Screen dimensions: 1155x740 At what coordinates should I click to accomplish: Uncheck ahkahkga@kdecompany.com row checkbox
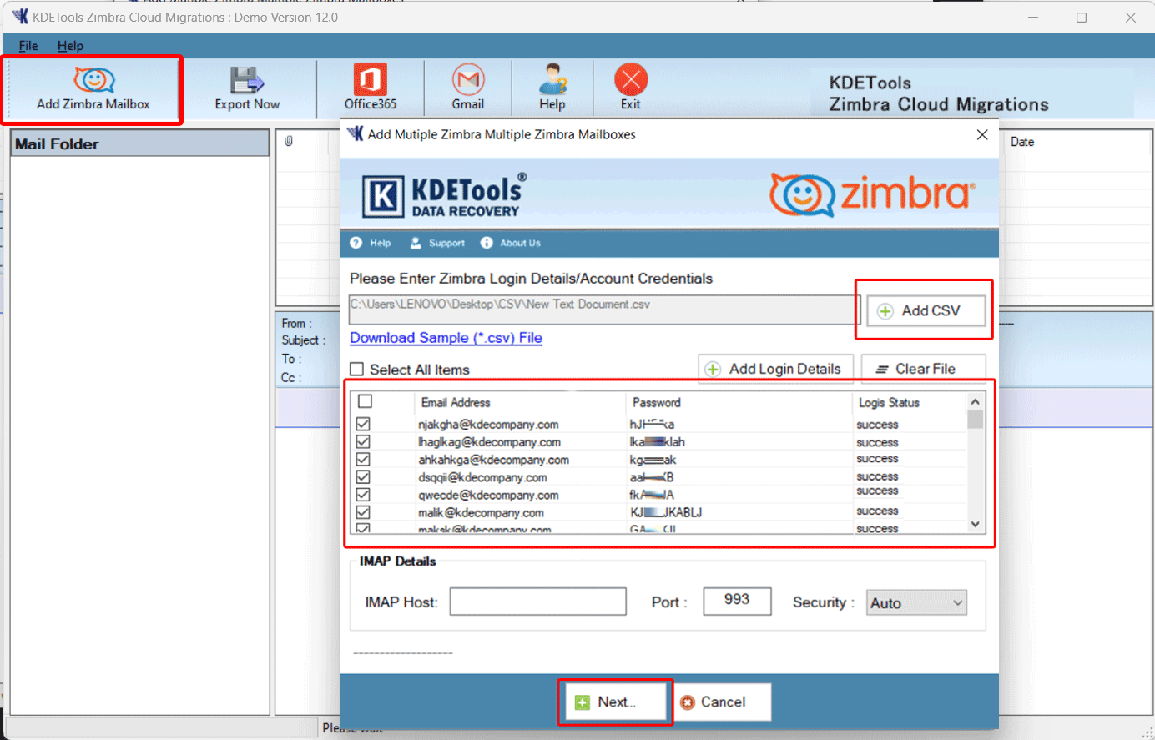pos(363,459)
